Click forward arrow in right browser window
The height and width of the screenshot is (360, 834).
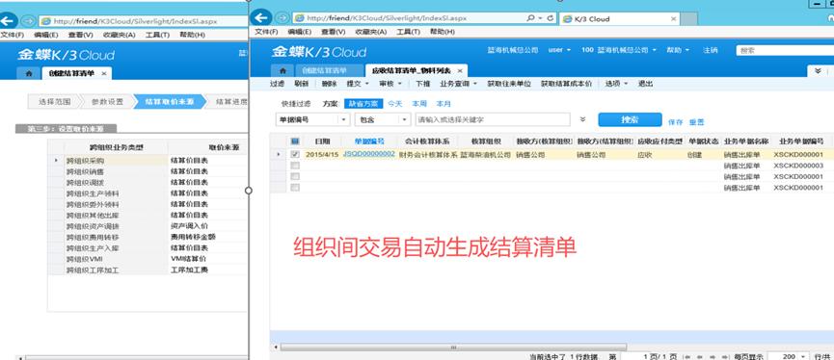282,18
